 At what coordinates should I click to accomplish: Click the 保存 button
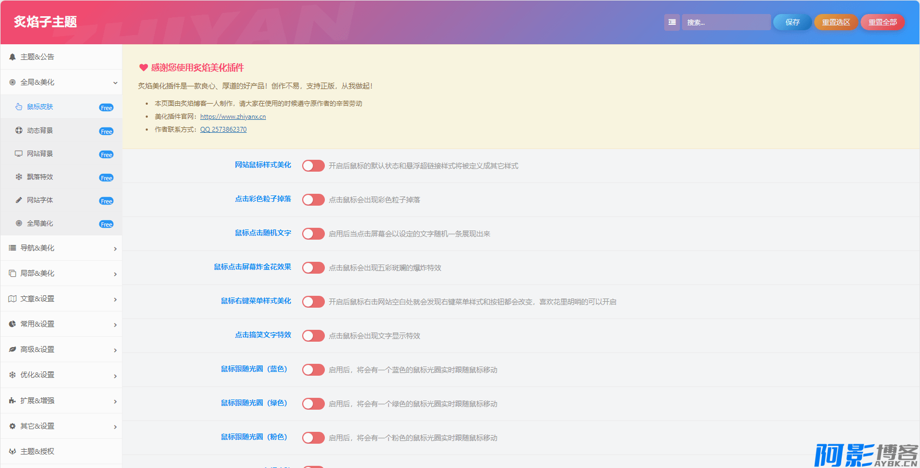(792, 22)
